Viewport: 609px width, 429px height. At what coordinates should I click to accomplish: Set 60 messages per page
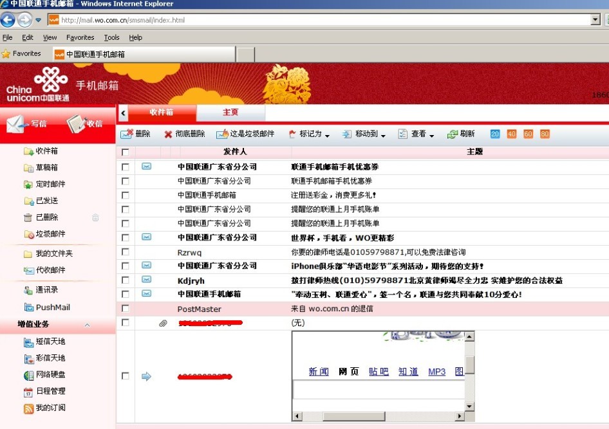529,134
